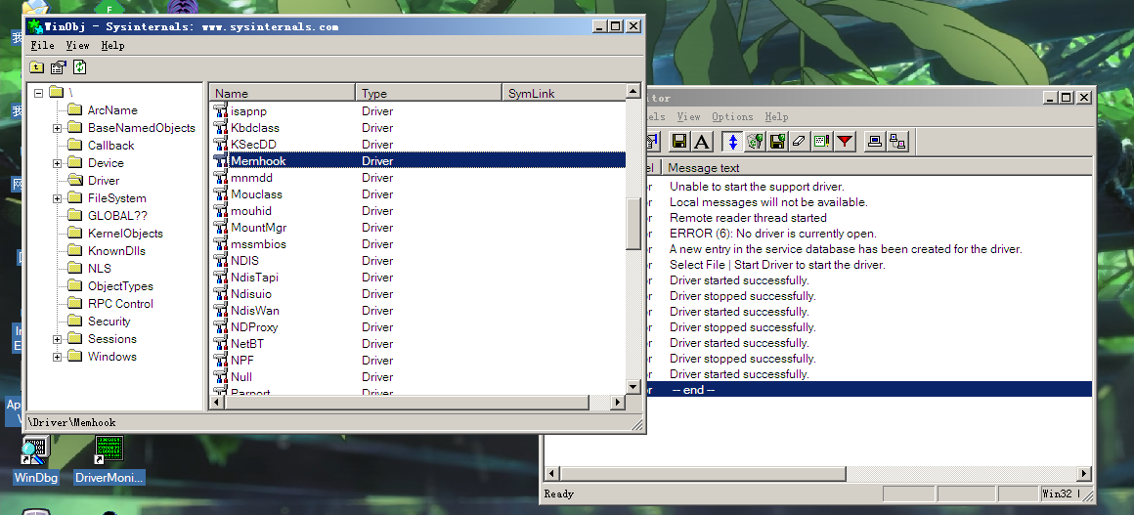Select RPC Control folder in tree
The image size is (1134, 515).
110,304
